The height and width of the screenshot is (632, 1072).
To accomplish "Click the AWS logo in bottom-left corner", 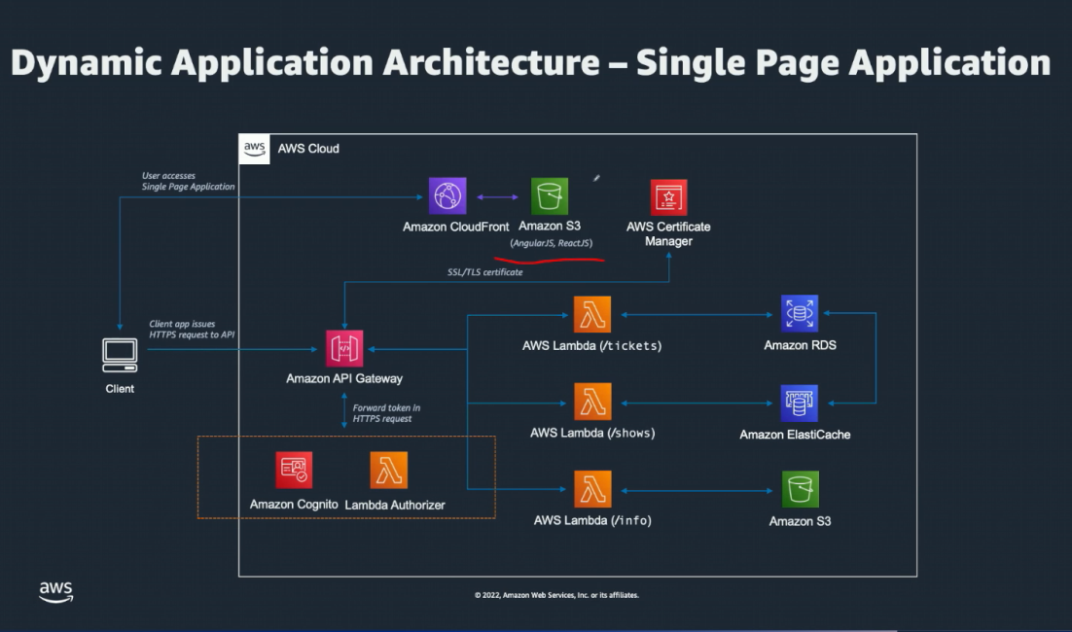I will [55, 592].
